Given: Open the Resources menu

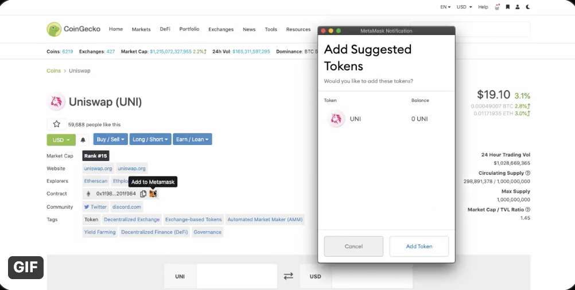Looking at the screenshot, I should pos(298,29).
